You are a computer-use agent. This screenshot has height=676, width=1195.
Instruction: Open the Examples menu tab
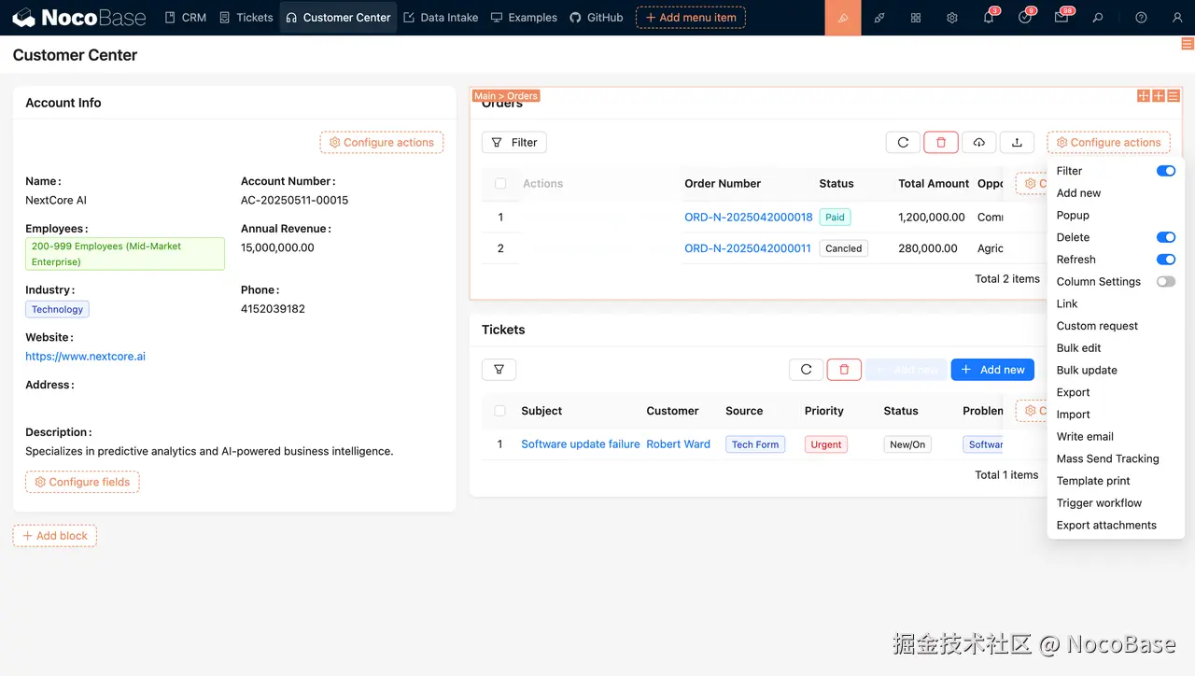click(x=524, y=18)
